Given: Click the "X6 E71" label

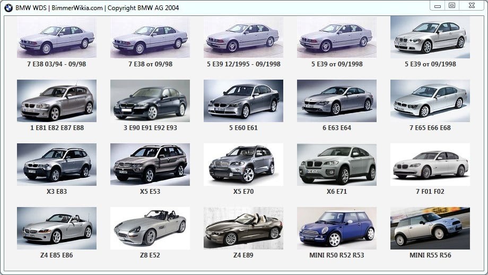Looking at the screenshot, I should click(x=337, y=192).
